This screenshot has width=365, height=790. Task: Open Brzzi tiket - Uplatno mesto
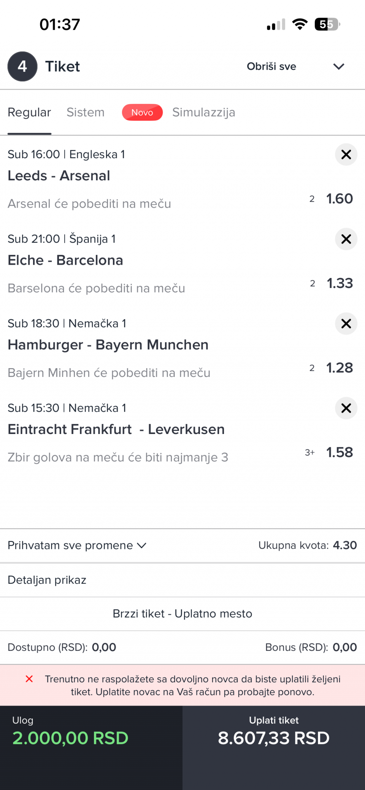pos(182,614)
